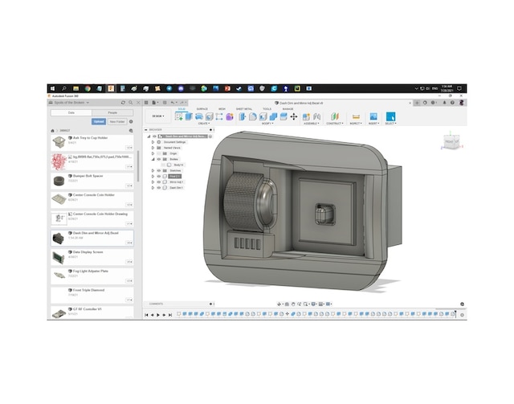Image resolution: width=514 pixels, height=404 pixels.
Task: Open Ash Tray to Cup Holder file
Action: click(92, 143)
